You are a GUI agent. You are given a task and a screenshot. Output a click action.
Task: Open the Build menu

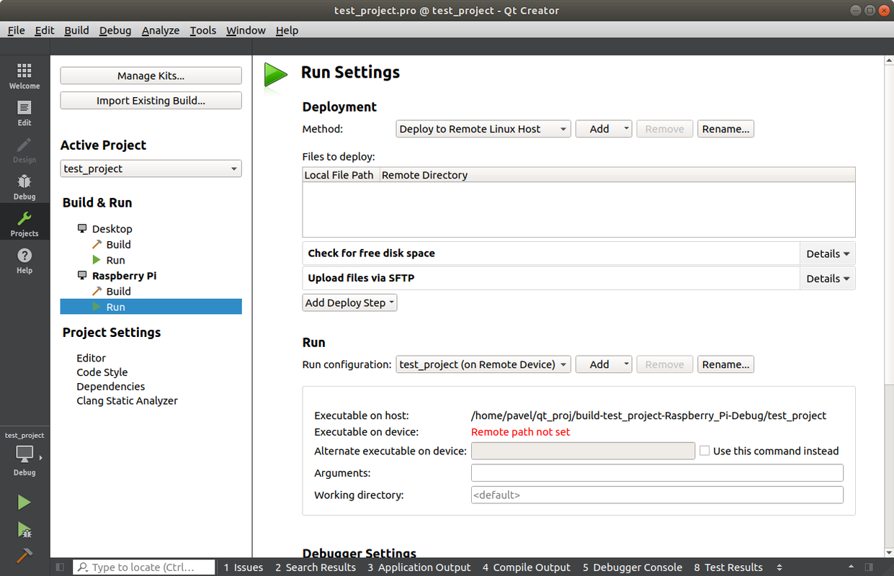pos(76,30)
